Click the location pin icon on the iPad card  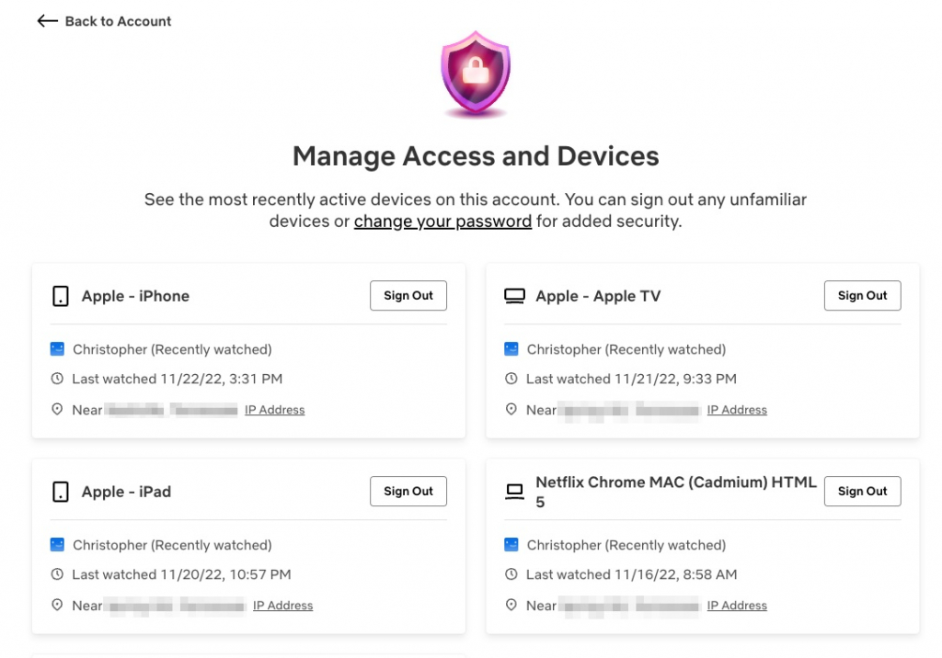point(57,605)
